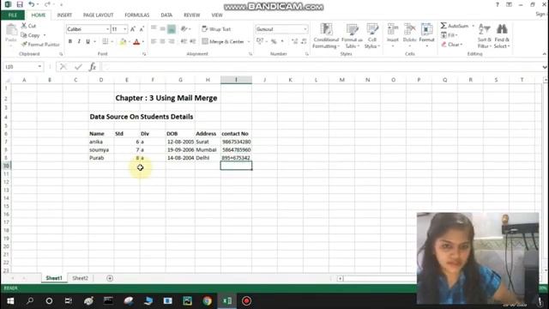This screenshot has width=549, height=309.
Task: Expand the Merge & Center dropdown arrow
Action: (x=249, y=42)
